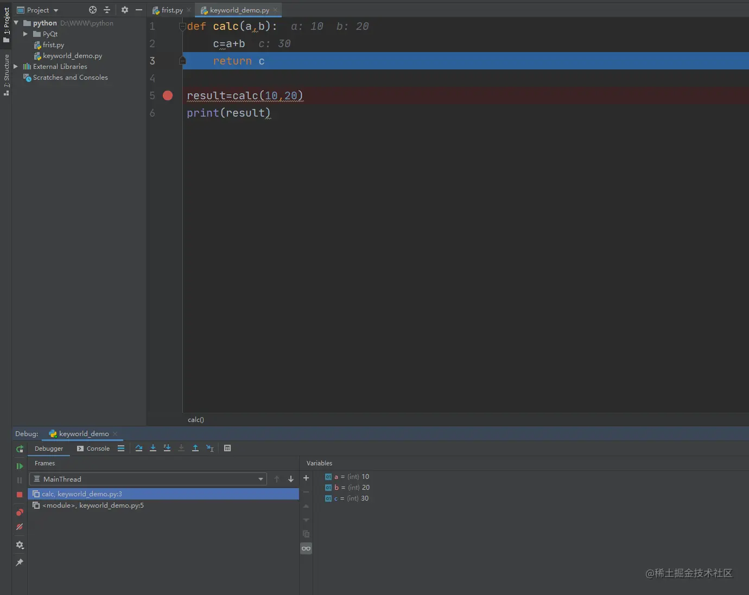Resume program execution
The width and height of the screenshot is (749, 595).
pos(20,466)
